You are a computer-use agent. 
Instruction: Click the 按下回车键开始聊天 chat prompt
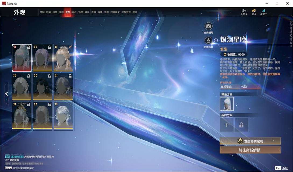coord(23,168)
